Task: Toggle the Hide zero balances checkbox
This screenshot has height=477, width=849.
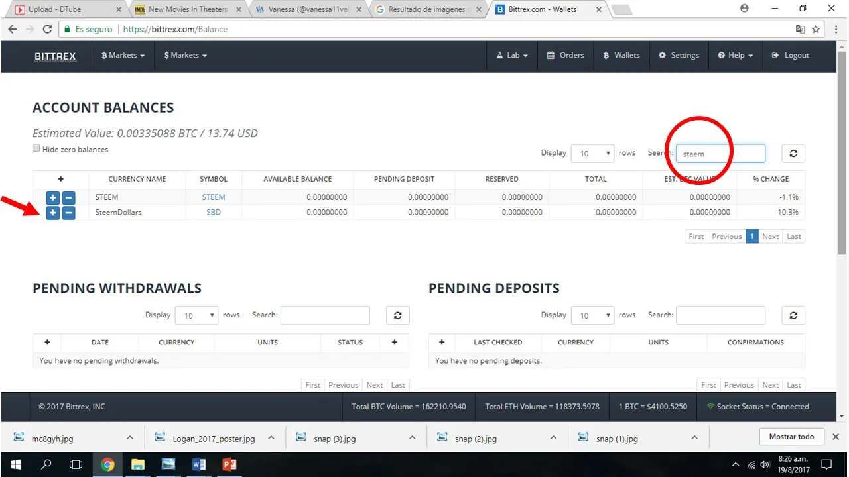Action: pyautogui.click(x=36, y=149)
